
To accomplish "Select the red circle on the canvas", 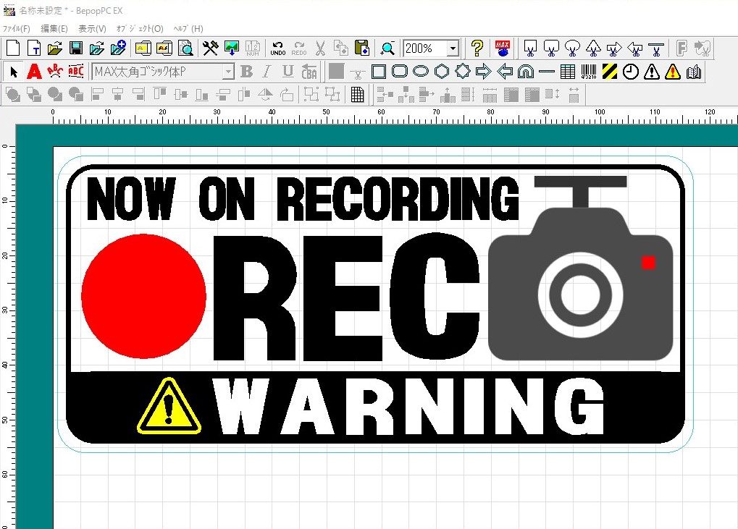I will point(143,297).
